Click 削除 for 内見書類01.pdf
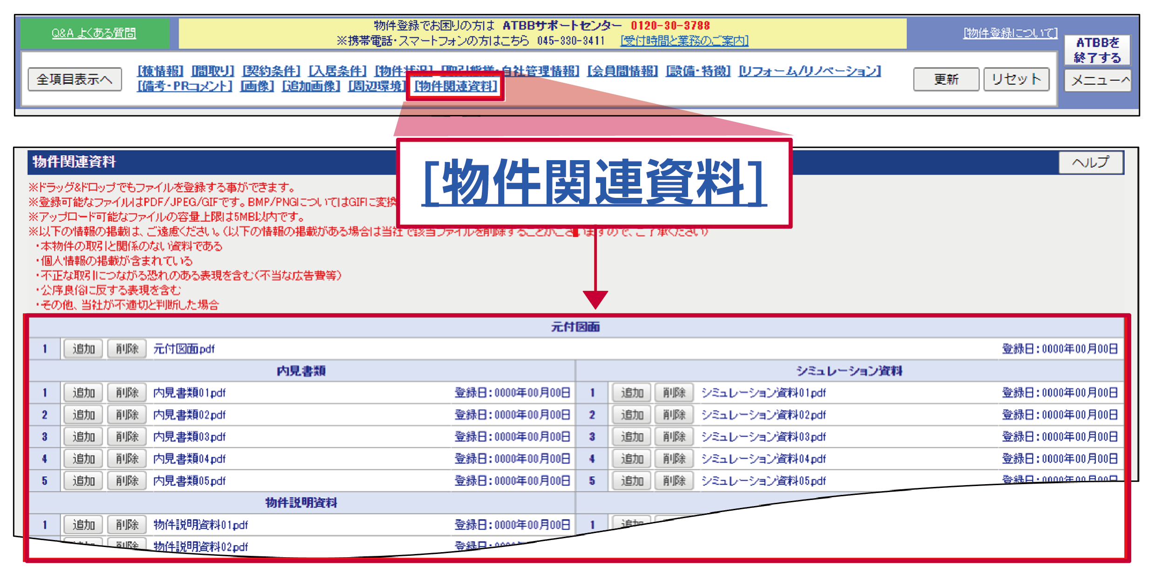 pos(126,392)
